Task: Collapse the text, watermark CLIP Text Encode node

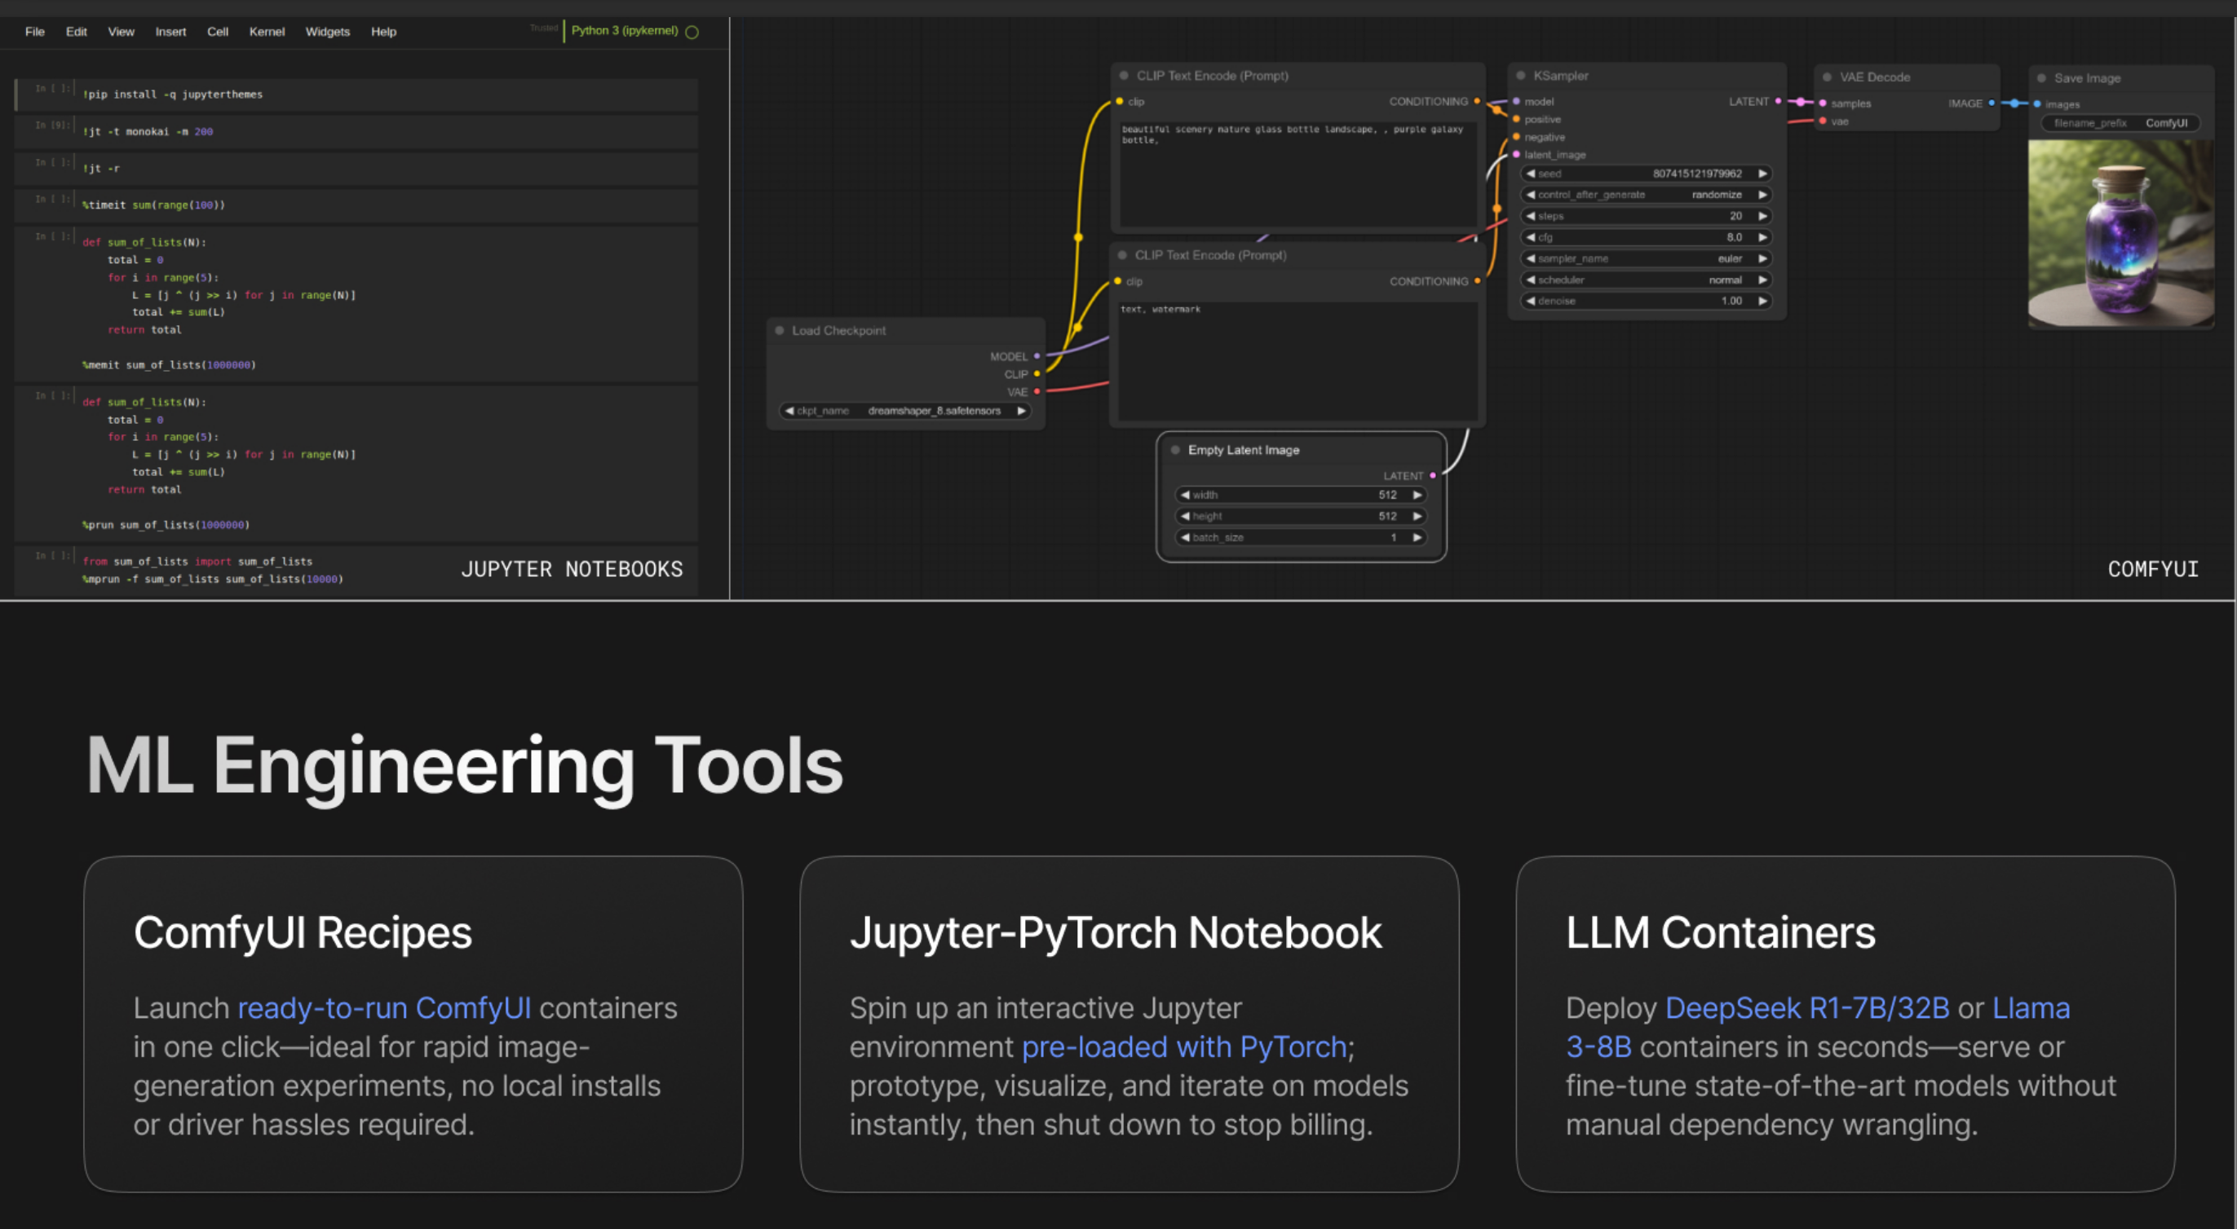Action: (x=1122, y=255)
